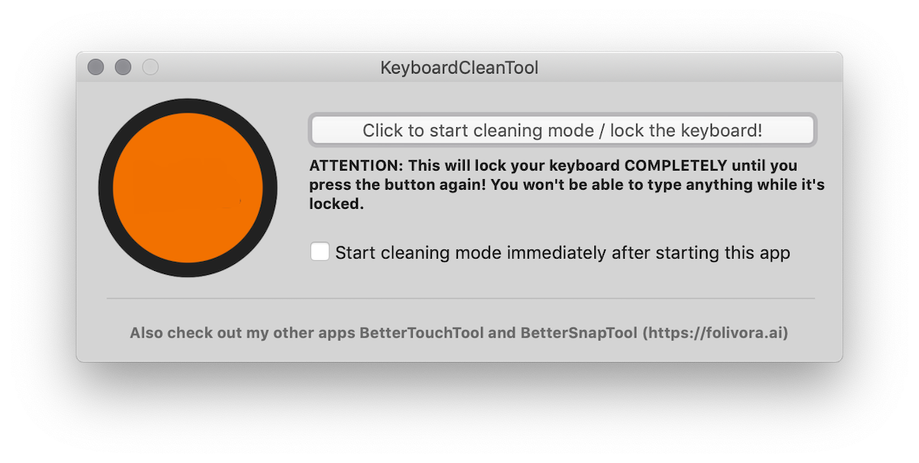Minimize the KeyboardCleanTool window
This screenshot has width=919, height=463.
point(123,67)
